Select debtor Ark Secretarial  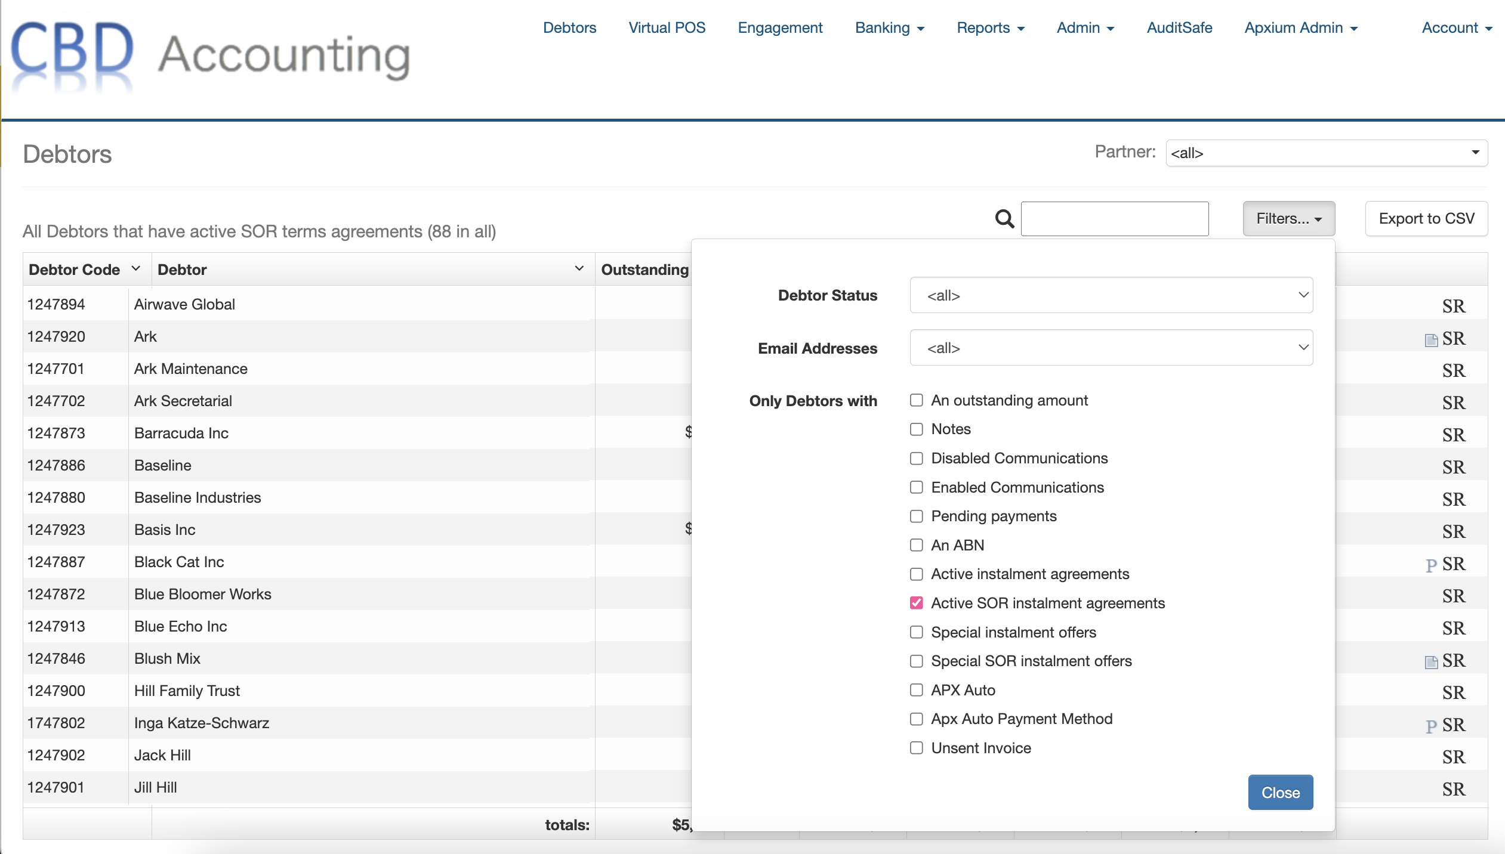click(x=183, y=401)
